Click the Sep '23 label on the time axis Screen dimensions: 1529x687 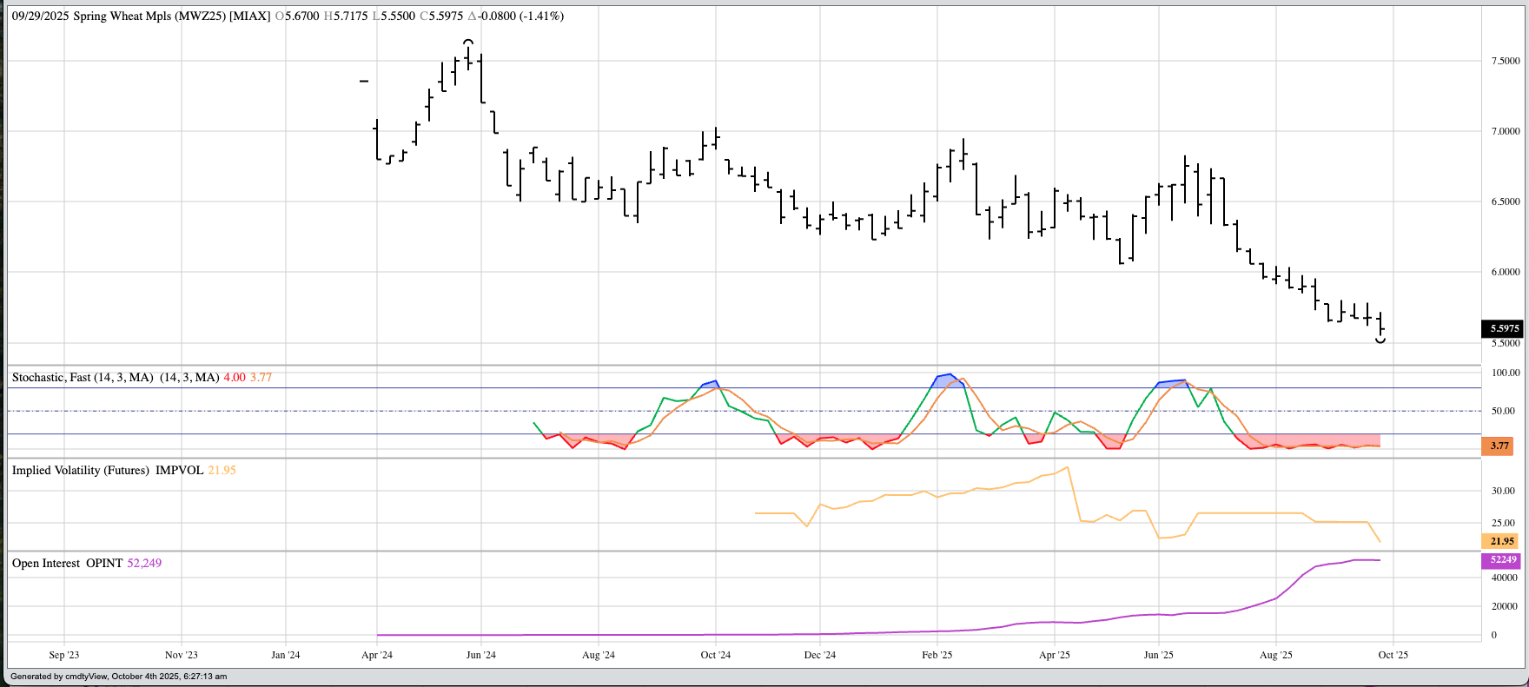[x=64, y=655]
